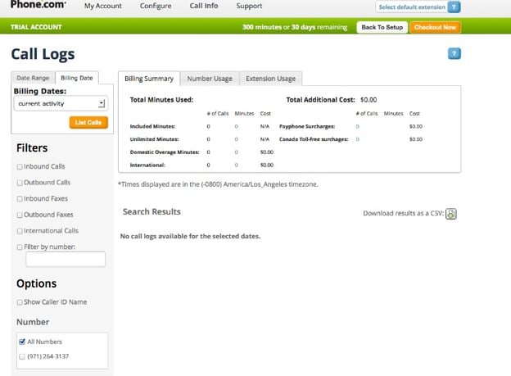Switch to the Extension Usage tab
This screenshot has height=376, width=511.
pyautogui.click(x=270, y=79)
